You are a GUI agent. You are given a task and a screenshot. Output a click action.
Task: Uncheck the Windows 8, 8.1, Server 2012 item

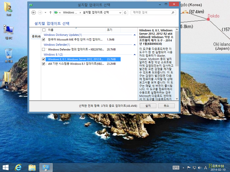point(43,59)
